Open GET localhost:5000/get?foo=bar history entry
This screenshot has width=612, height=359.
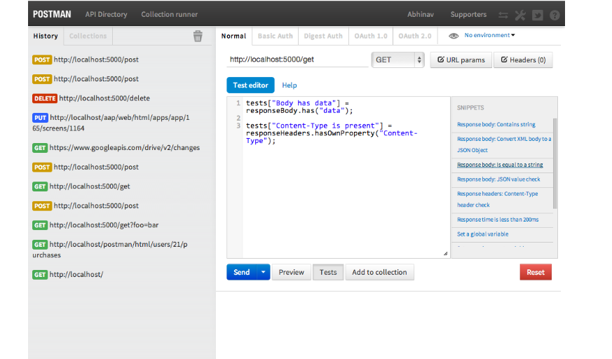(95, 225)
